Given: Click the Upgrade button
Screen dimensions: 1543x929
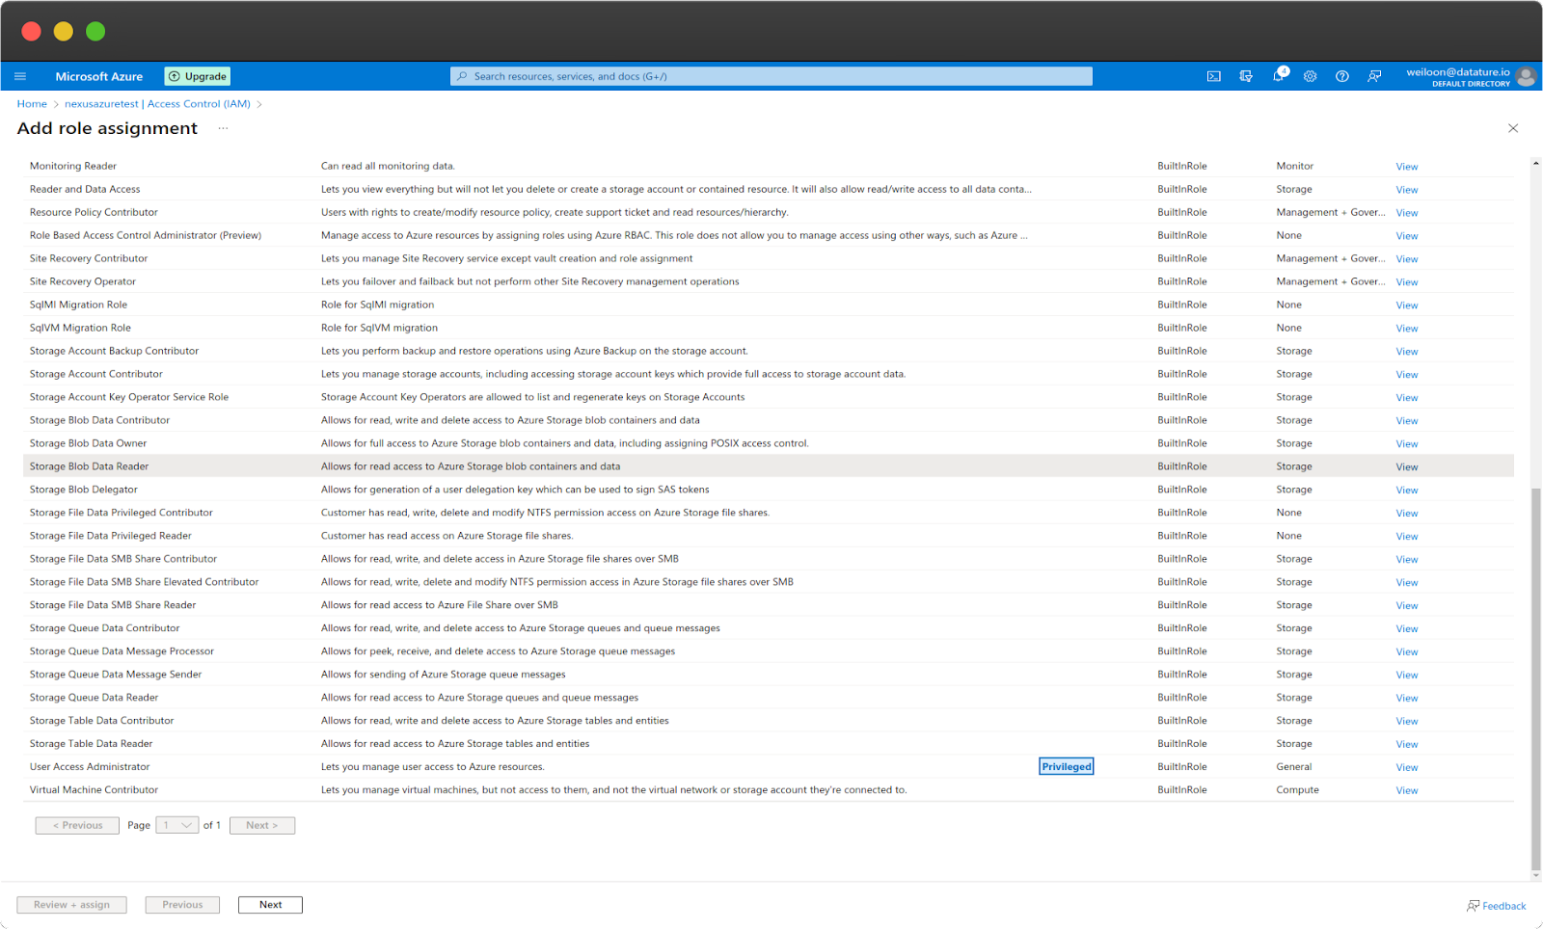Looking at the screenshot, I should [198, 76].
